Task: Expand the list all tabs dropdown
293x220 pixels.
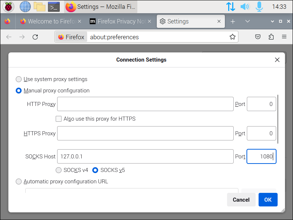Action: pyautogui.click(x=248, y=22)
